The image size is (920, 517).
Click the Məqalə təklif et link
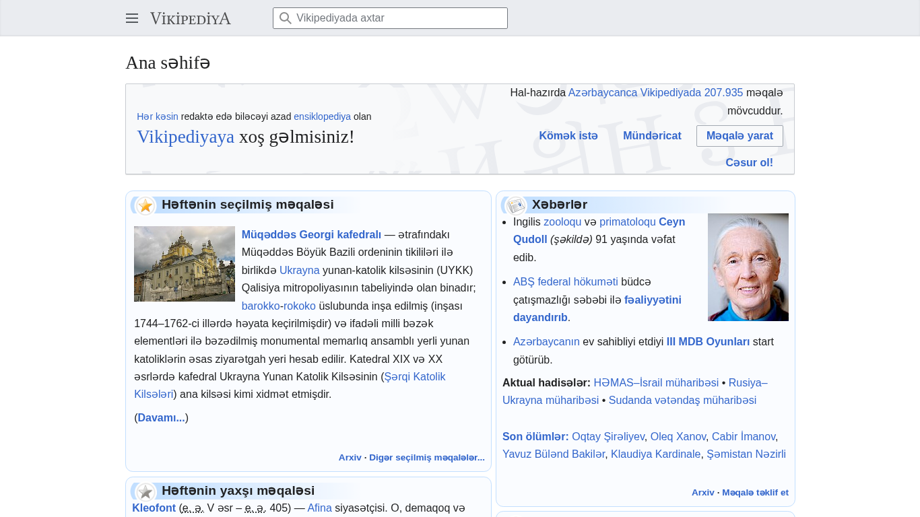755,493
